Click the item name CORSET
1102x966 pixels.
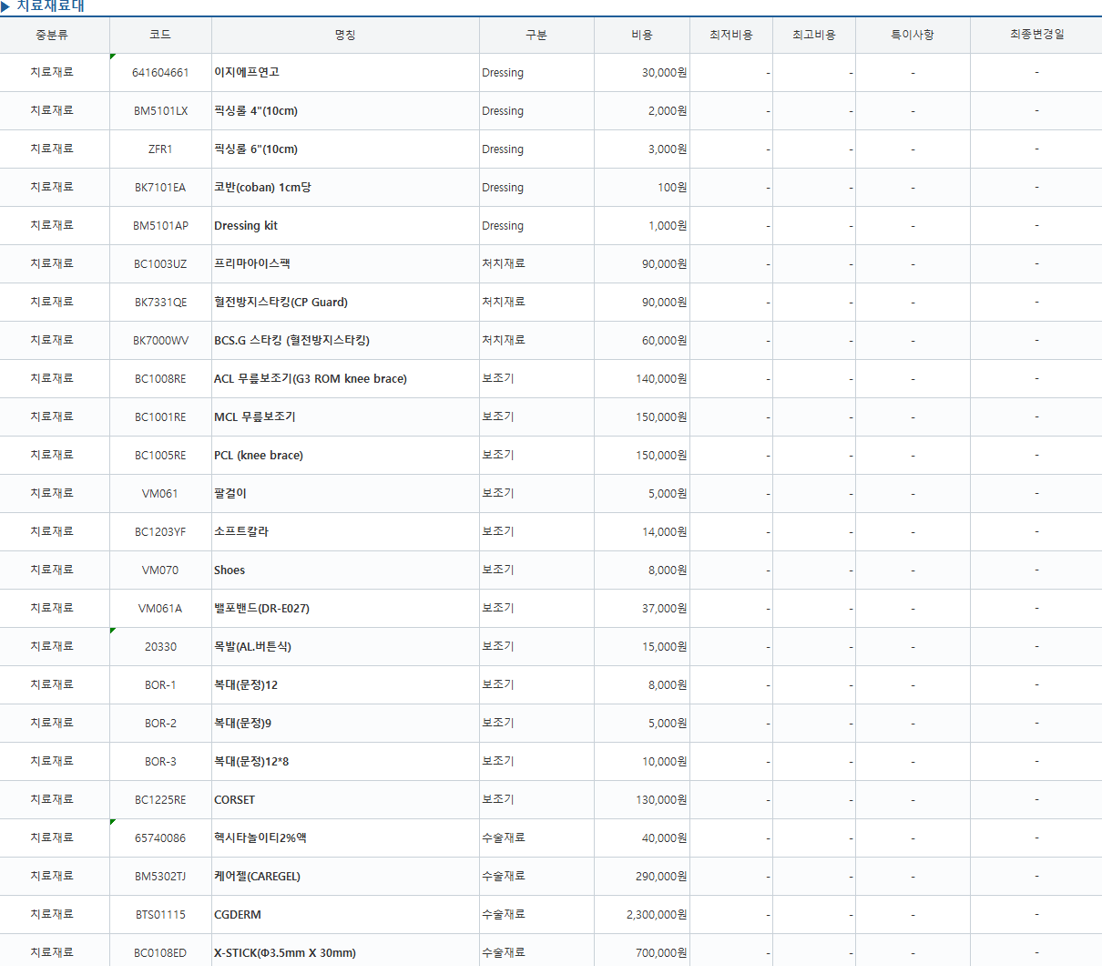point(234,799)
